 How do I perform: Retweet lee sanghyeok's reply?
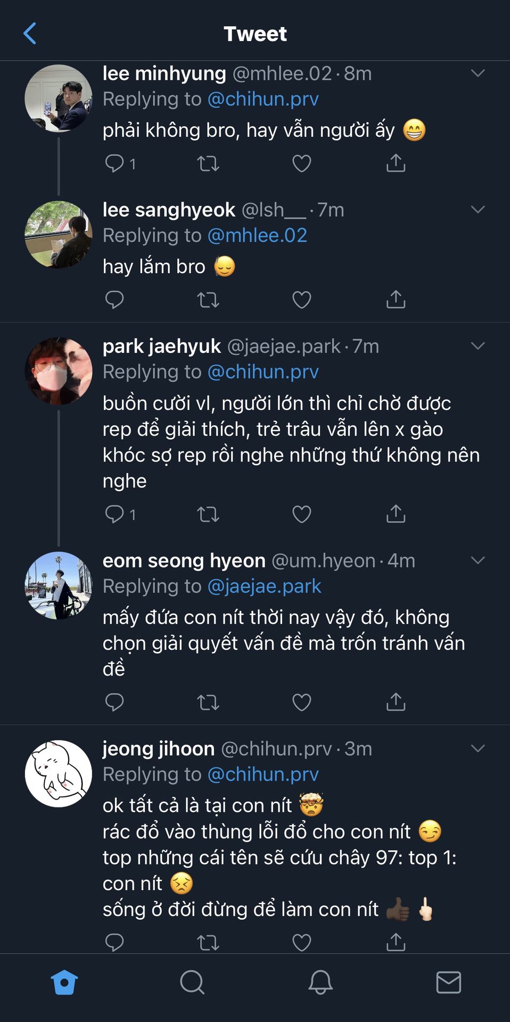208,300
